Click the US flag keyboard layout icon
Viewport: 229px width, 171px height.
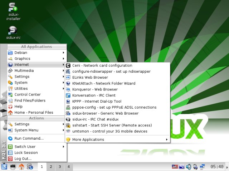click(x=175, y=166)
